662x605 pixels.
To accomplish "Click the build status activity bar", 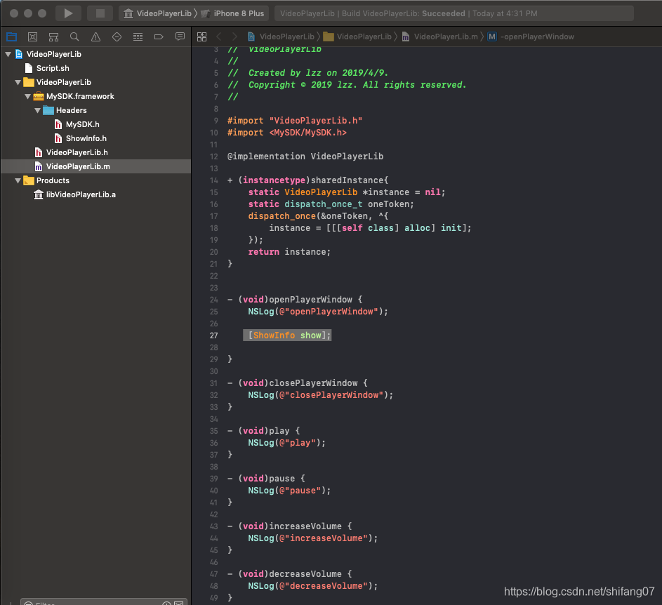I will (454, 13).
